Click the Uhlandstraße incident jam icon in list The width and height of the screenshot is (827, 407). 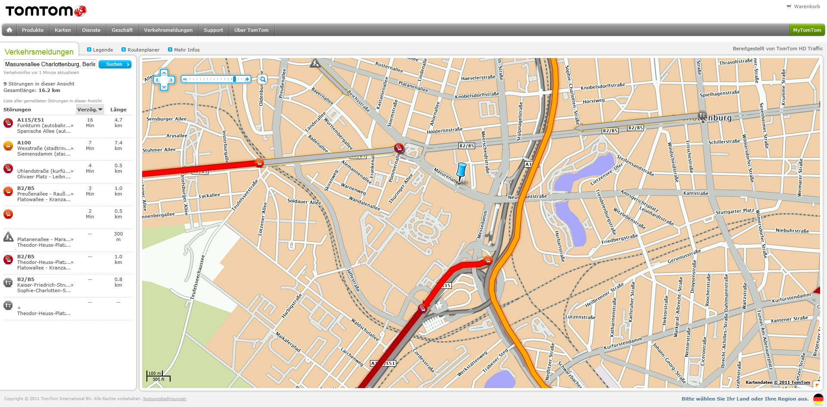click(x=8, y=168)
